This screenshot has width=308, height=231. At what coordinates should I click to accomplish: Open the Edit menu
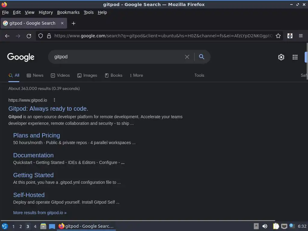(x=17, y=12)
